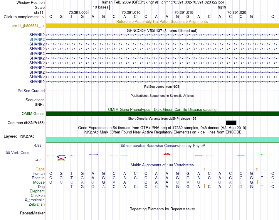The image size is (279, 220).
Task: Click the 4.88 PhyloP upper scale value
Action: coord(38,145)
